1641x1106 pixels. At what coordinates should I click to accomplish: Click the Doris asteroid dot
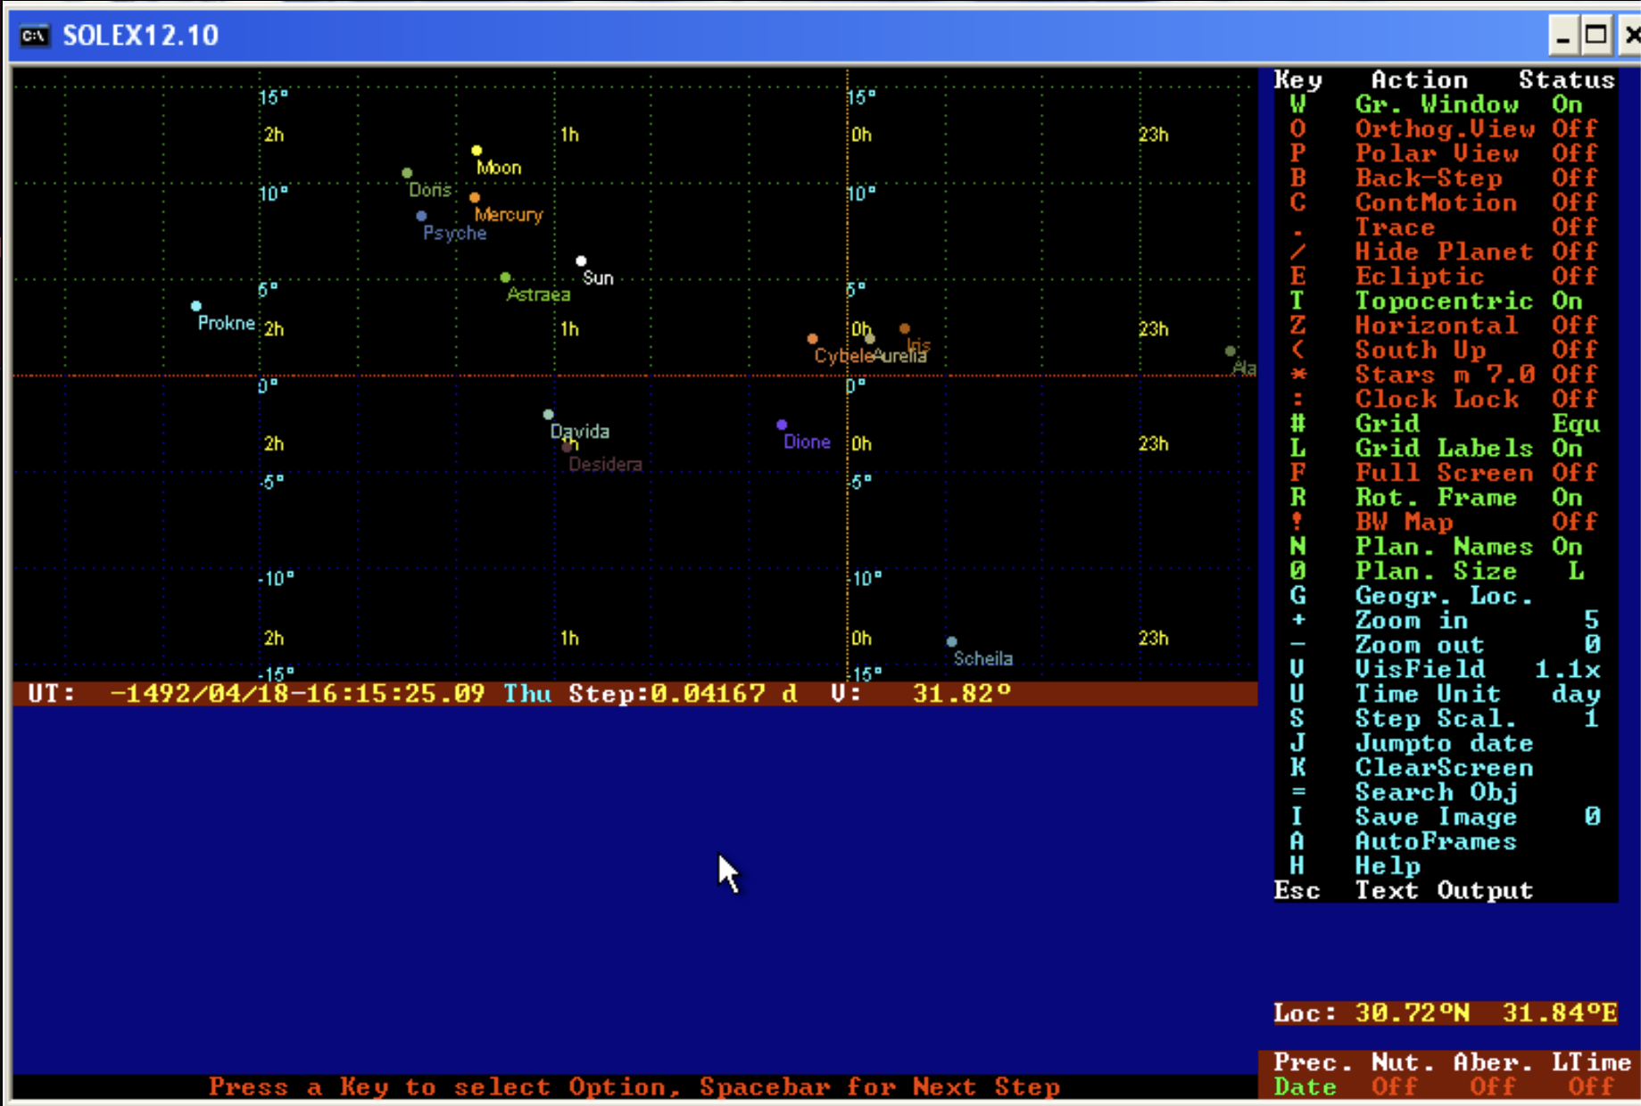click(407, 172)
